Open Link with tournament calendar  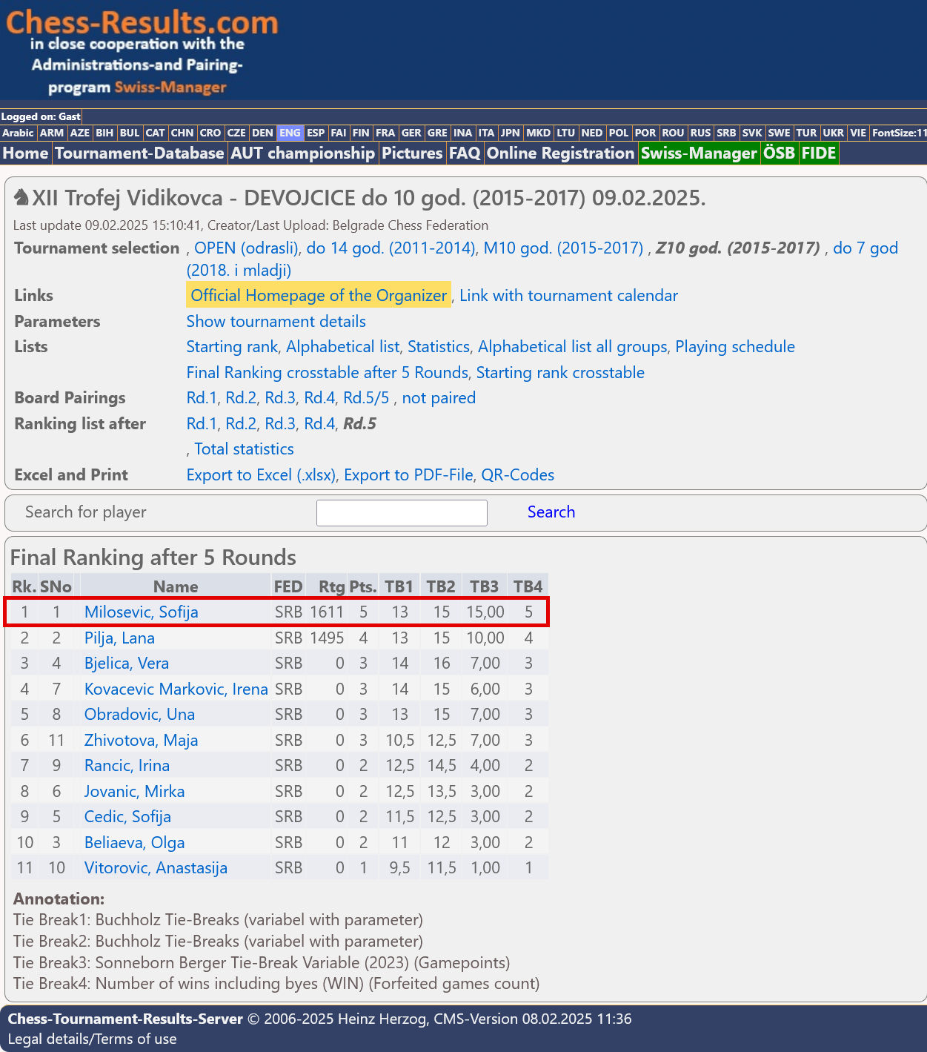click(x=568, y=296)
